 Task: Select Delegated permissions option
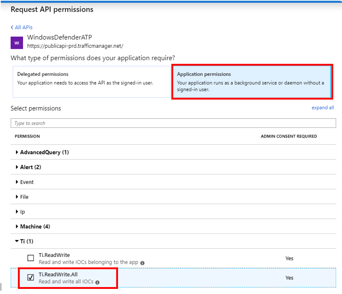click(x=91, y=82)
